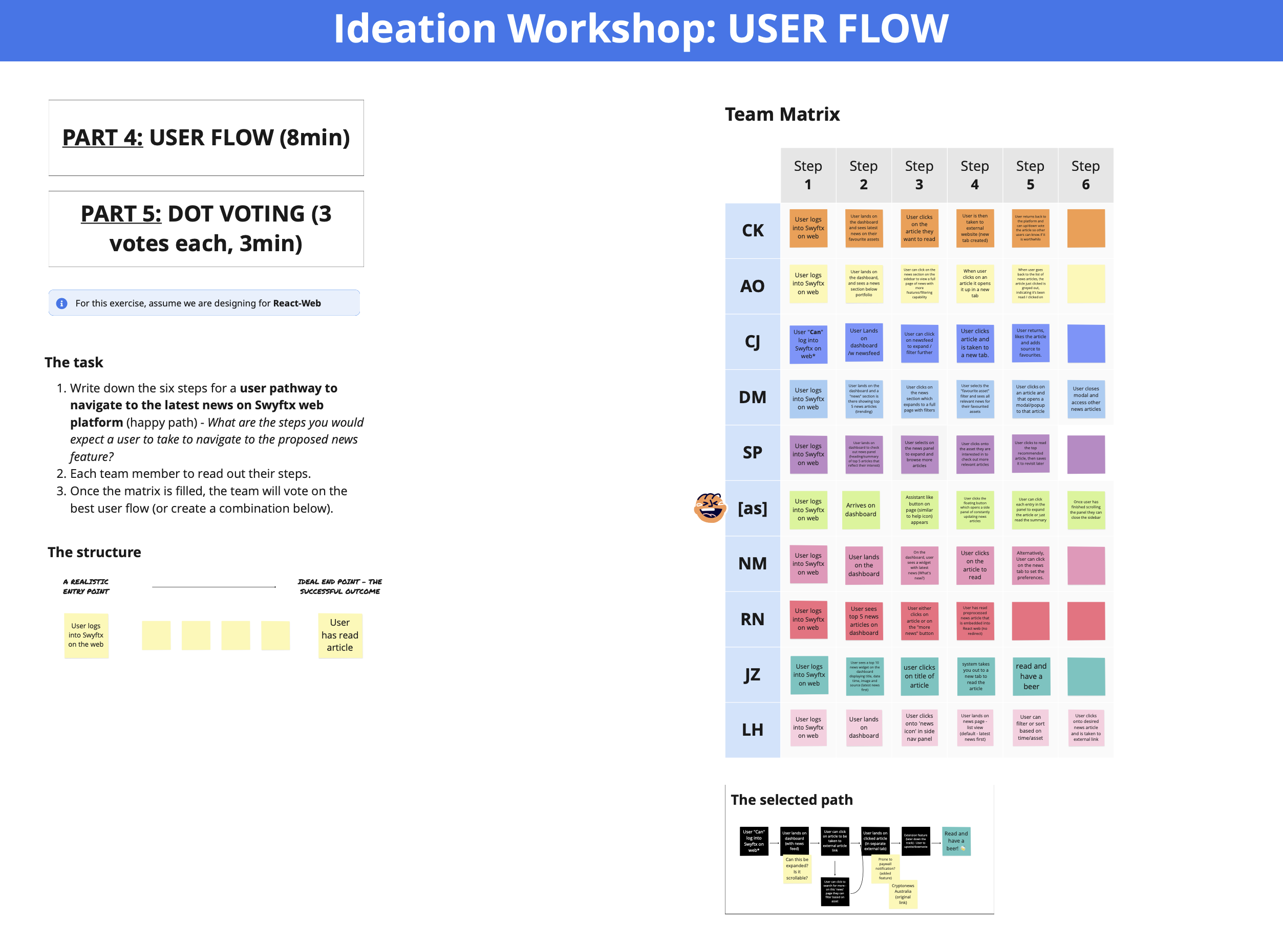Select JZ's 'read and have a beer' note

pyautogui.click(x=1031, y=676)
